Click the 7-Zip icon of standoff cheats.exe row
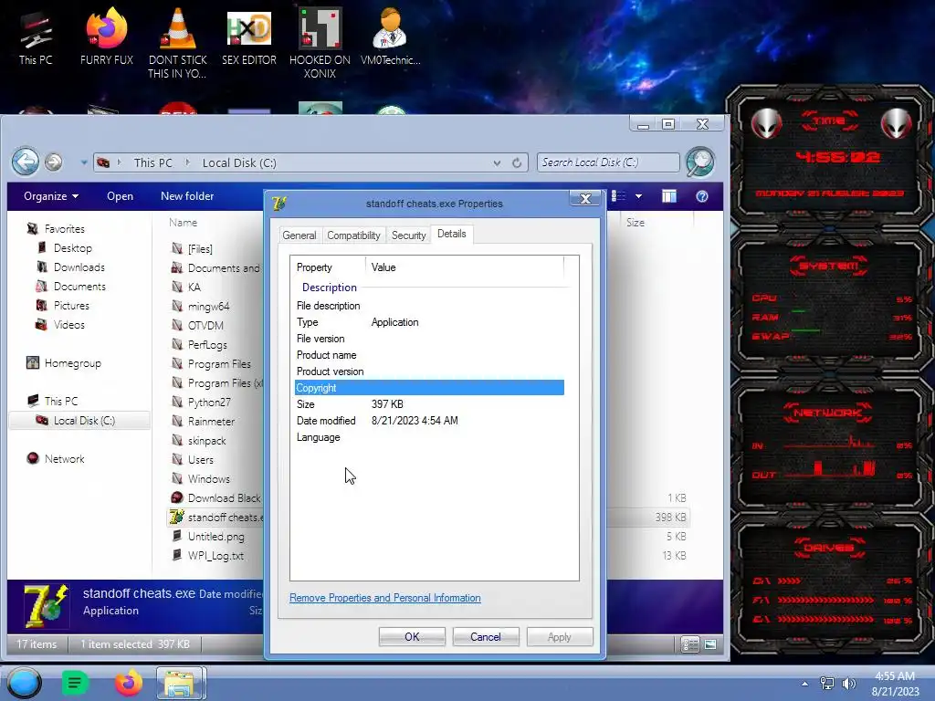 tap(176, 517)
